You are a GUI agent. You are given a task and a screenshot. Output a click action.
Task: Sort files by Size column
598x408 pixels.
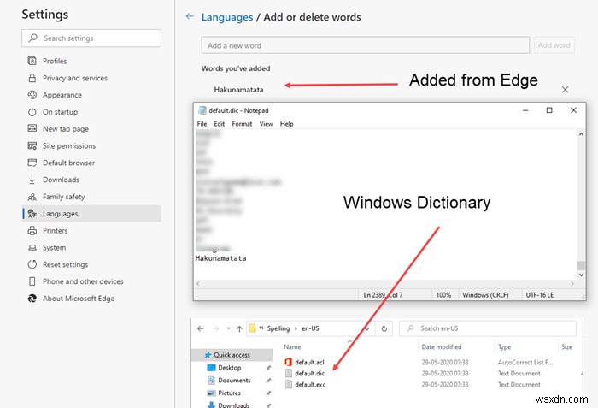point(566,347)
